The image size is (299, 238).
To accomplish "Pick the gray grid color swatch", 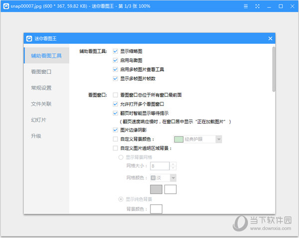I will point(156,189).
